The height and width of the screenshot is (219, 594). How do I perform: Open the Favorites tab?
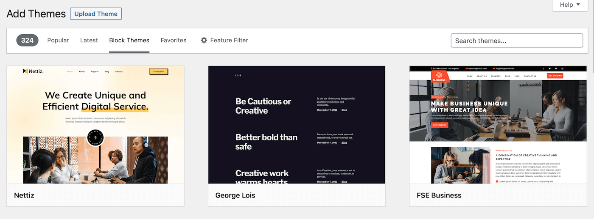(174, 41)
